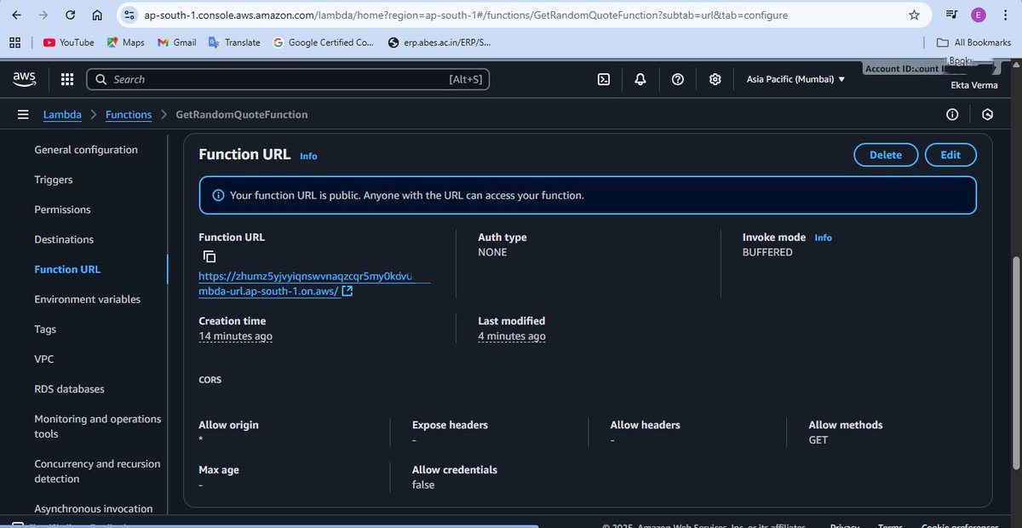This screenshot has width=1022, height=528.
Task: Go to Functions breadcrumb link
Action: click(x=129, y=114)
